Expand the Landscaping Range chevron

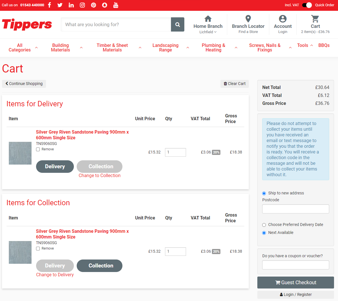pos(188,48)
